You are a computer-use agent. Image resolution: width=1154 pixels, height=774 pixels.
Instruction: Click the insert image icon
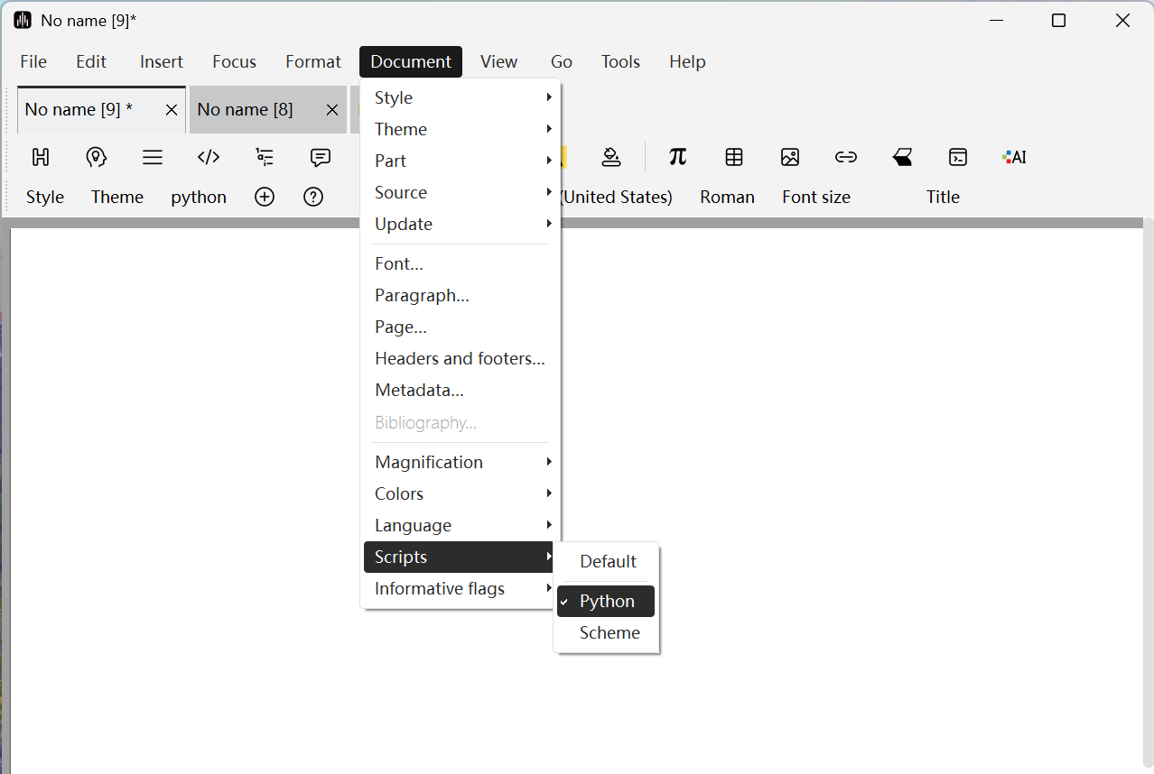[x=790, y=157]
